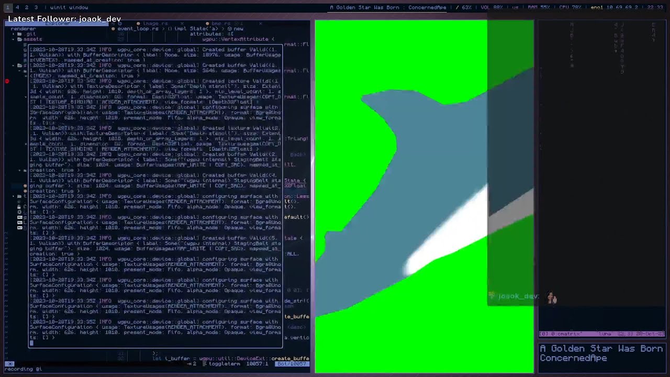Click the assets folder icon in tree

[19, 39]
